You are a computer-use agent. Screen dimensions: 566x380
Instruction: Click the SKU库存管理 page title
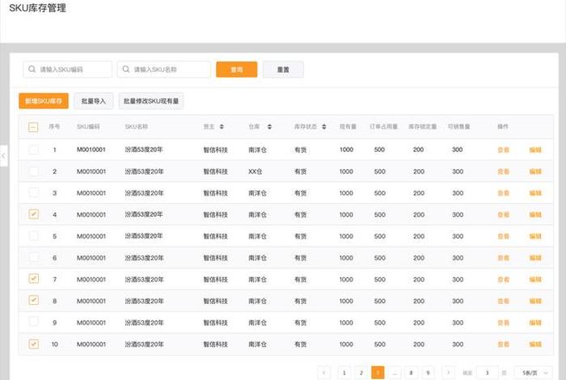pyautogui.click(x=37, y=8)
